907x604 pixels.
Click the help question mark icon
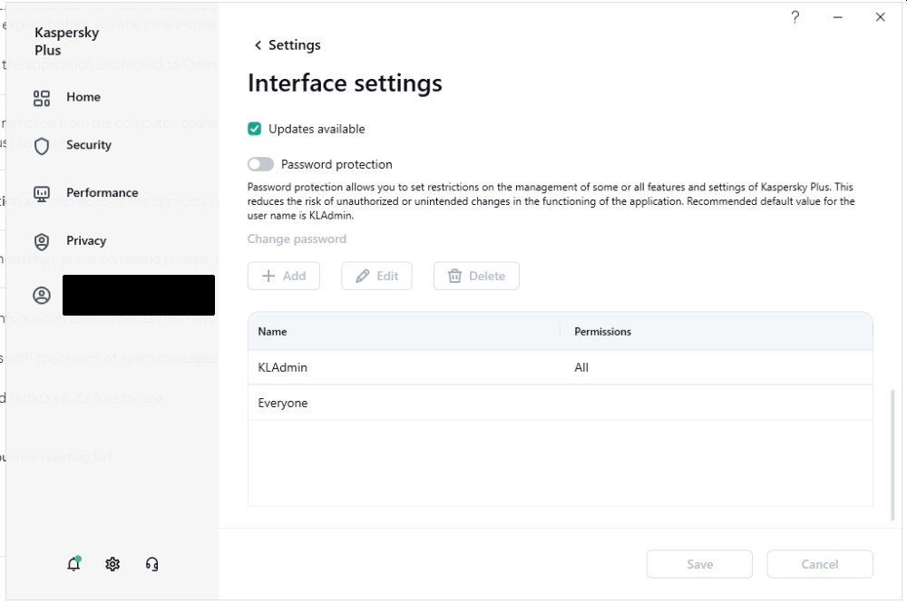coord(795,17)
